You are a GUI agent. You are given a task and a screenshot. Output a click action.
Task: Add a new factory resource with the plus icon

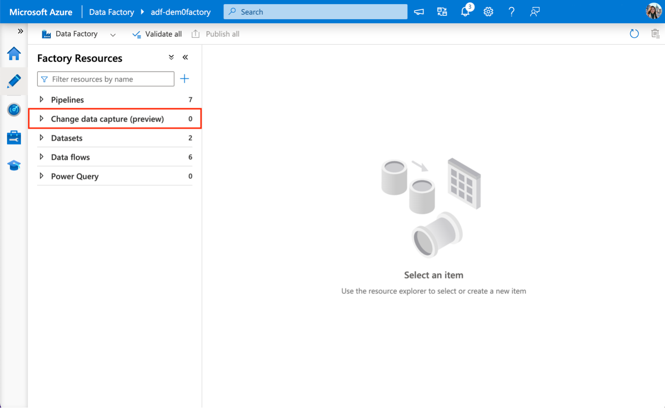[x=185, y=78]
